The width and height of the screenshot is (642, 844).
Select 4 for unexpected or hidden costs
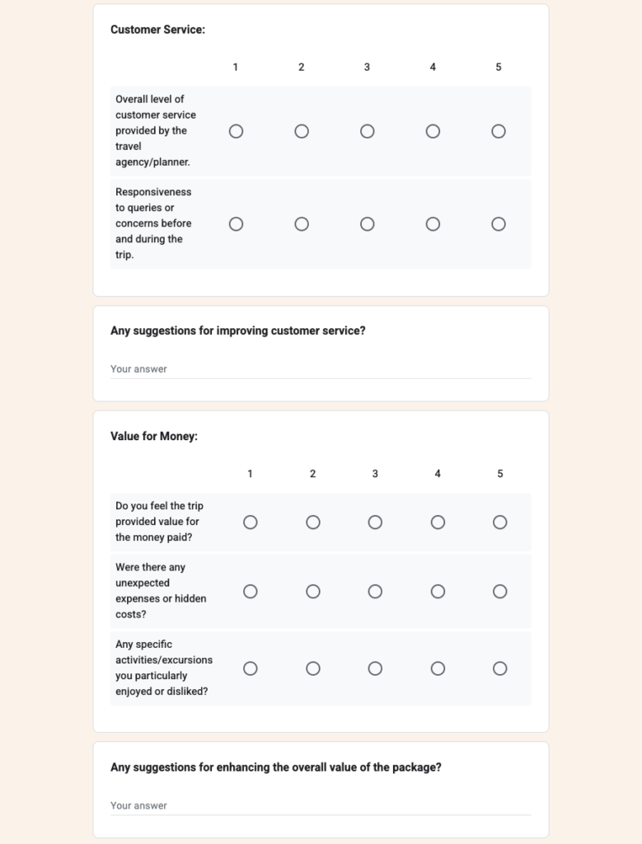(x=438, y=591)
